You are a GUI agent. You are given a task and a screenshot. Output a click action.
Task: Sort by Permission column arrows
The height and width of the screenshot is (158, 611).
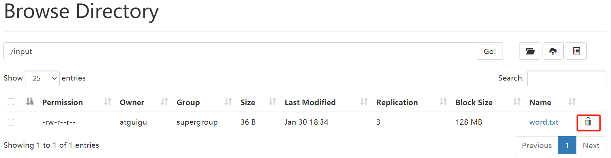click(x=107, y=102)
